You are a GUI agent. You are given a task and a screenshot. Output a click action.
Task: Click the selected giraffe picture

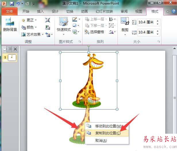[89, 81]
